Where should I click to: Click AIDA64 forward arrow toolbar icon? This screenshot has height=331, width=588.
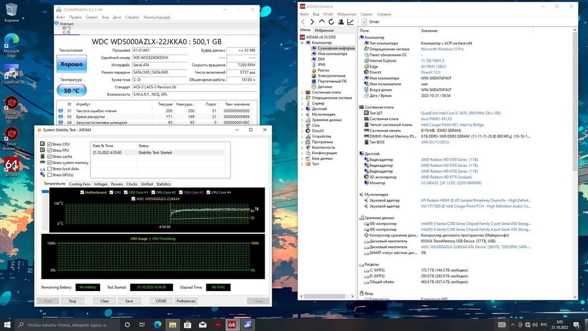click(x=312, y=22)
